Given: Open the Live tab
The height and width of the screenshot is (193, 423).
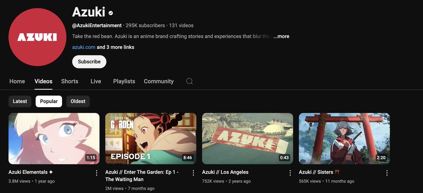Looking at the screenshot, I should click(x=96, y=81).
